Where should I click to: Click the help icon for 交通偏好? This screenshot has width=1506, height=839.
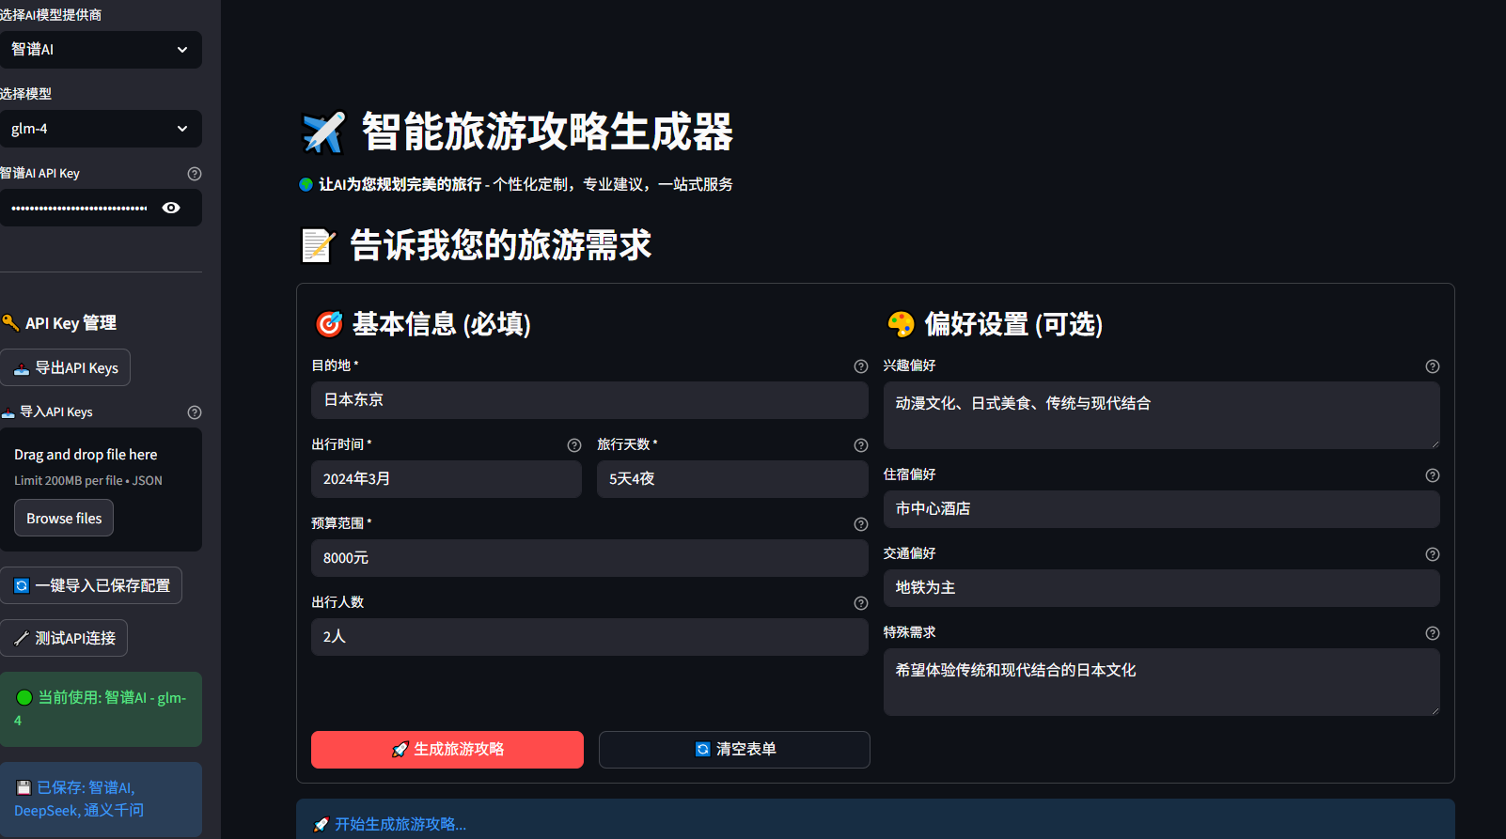1433,554
